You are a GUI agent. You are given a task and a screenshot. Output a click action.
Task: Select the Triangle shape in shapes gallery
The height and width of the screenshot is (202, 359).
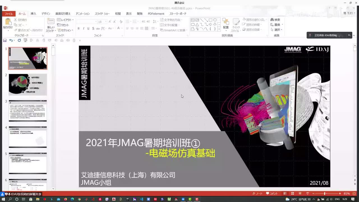point(197,24)
